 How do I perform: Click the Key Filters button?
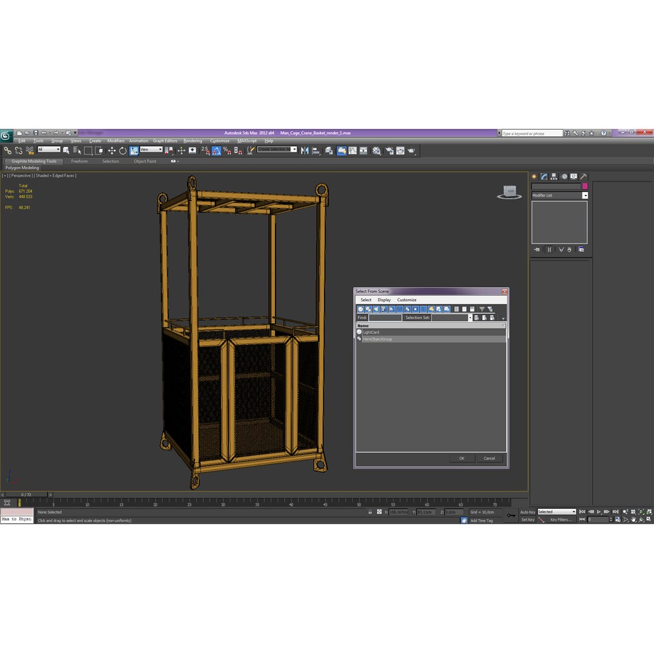560,520
